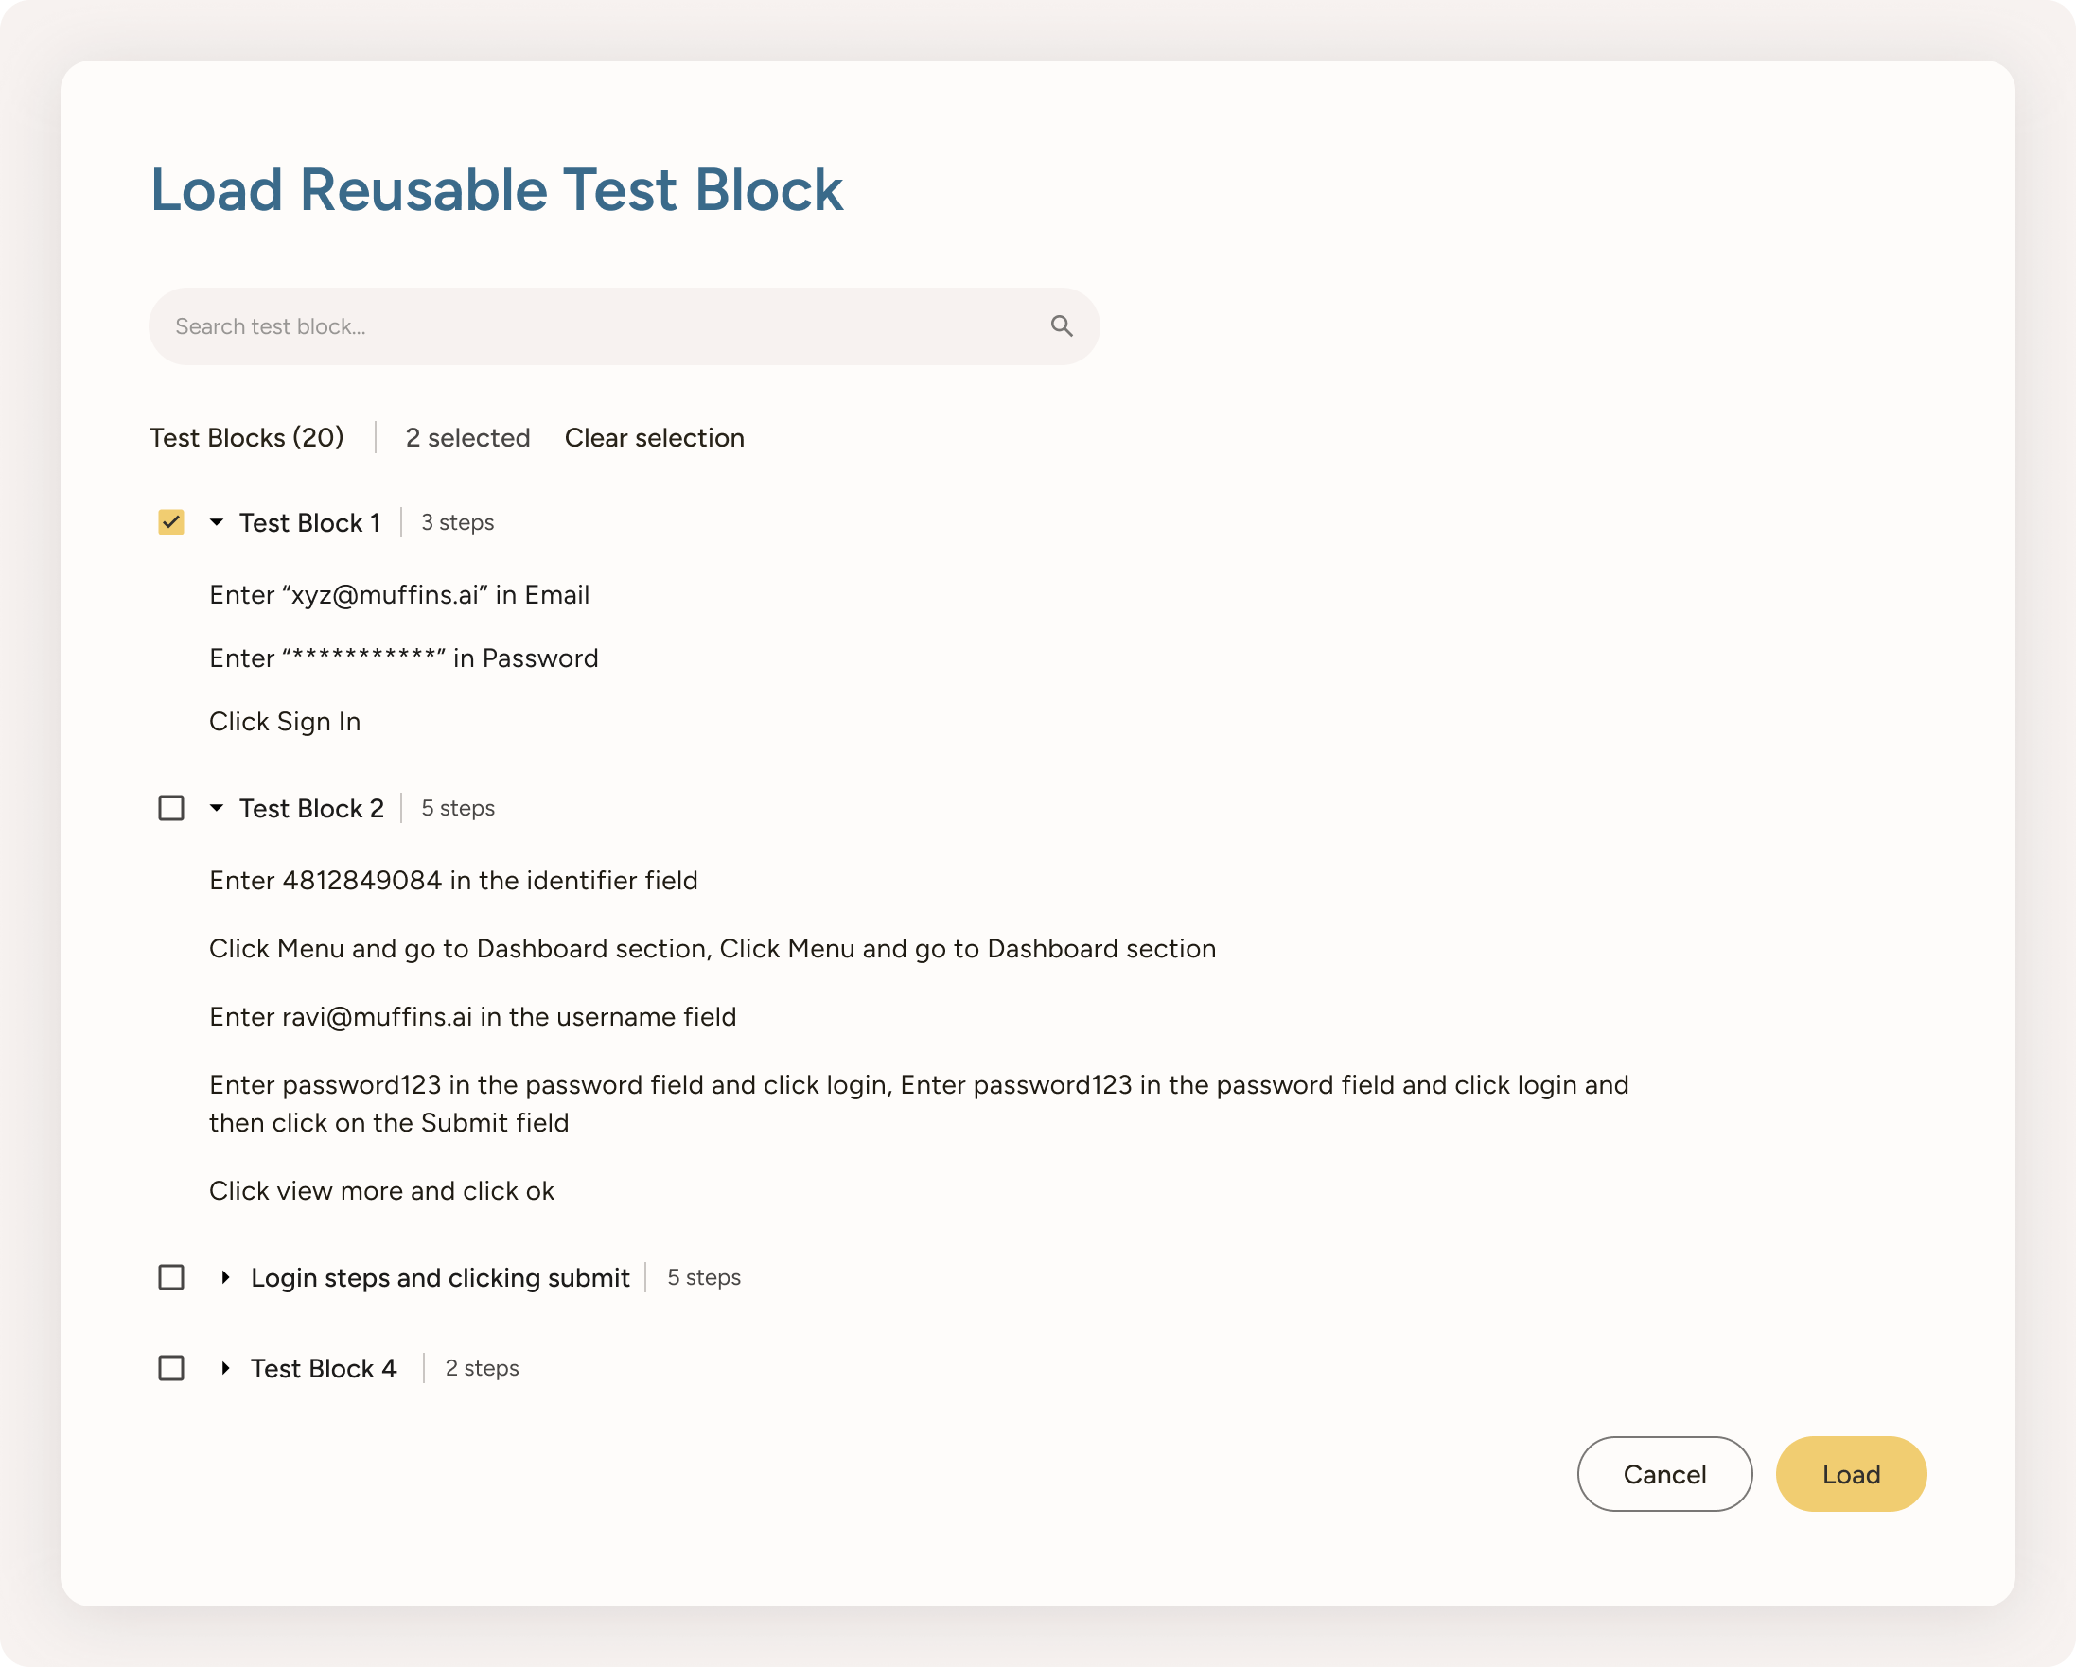2076x1667 pixels.
Task: Select the Click Sign In step
Action: tap(285, 721)
